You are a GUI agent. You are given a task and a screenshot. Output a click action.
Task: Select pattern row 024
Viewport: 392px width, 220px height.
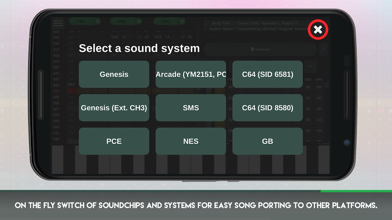pos(56,91)
